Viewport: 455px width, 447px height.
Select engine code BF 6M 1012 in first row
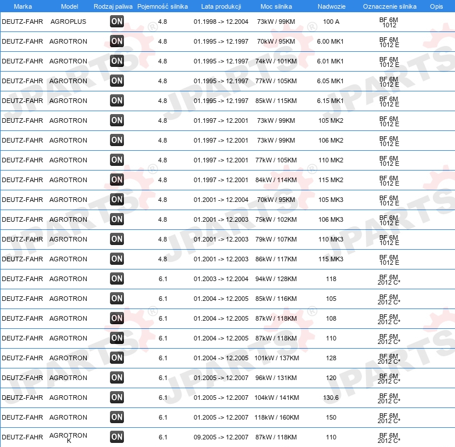point(389,22)
